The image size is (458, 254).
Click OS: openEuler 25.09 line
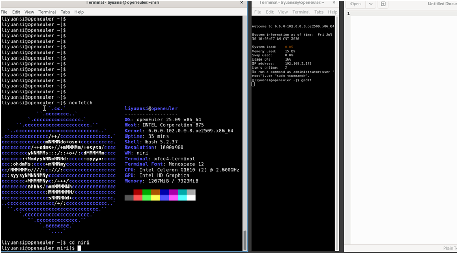click(163, 120)
